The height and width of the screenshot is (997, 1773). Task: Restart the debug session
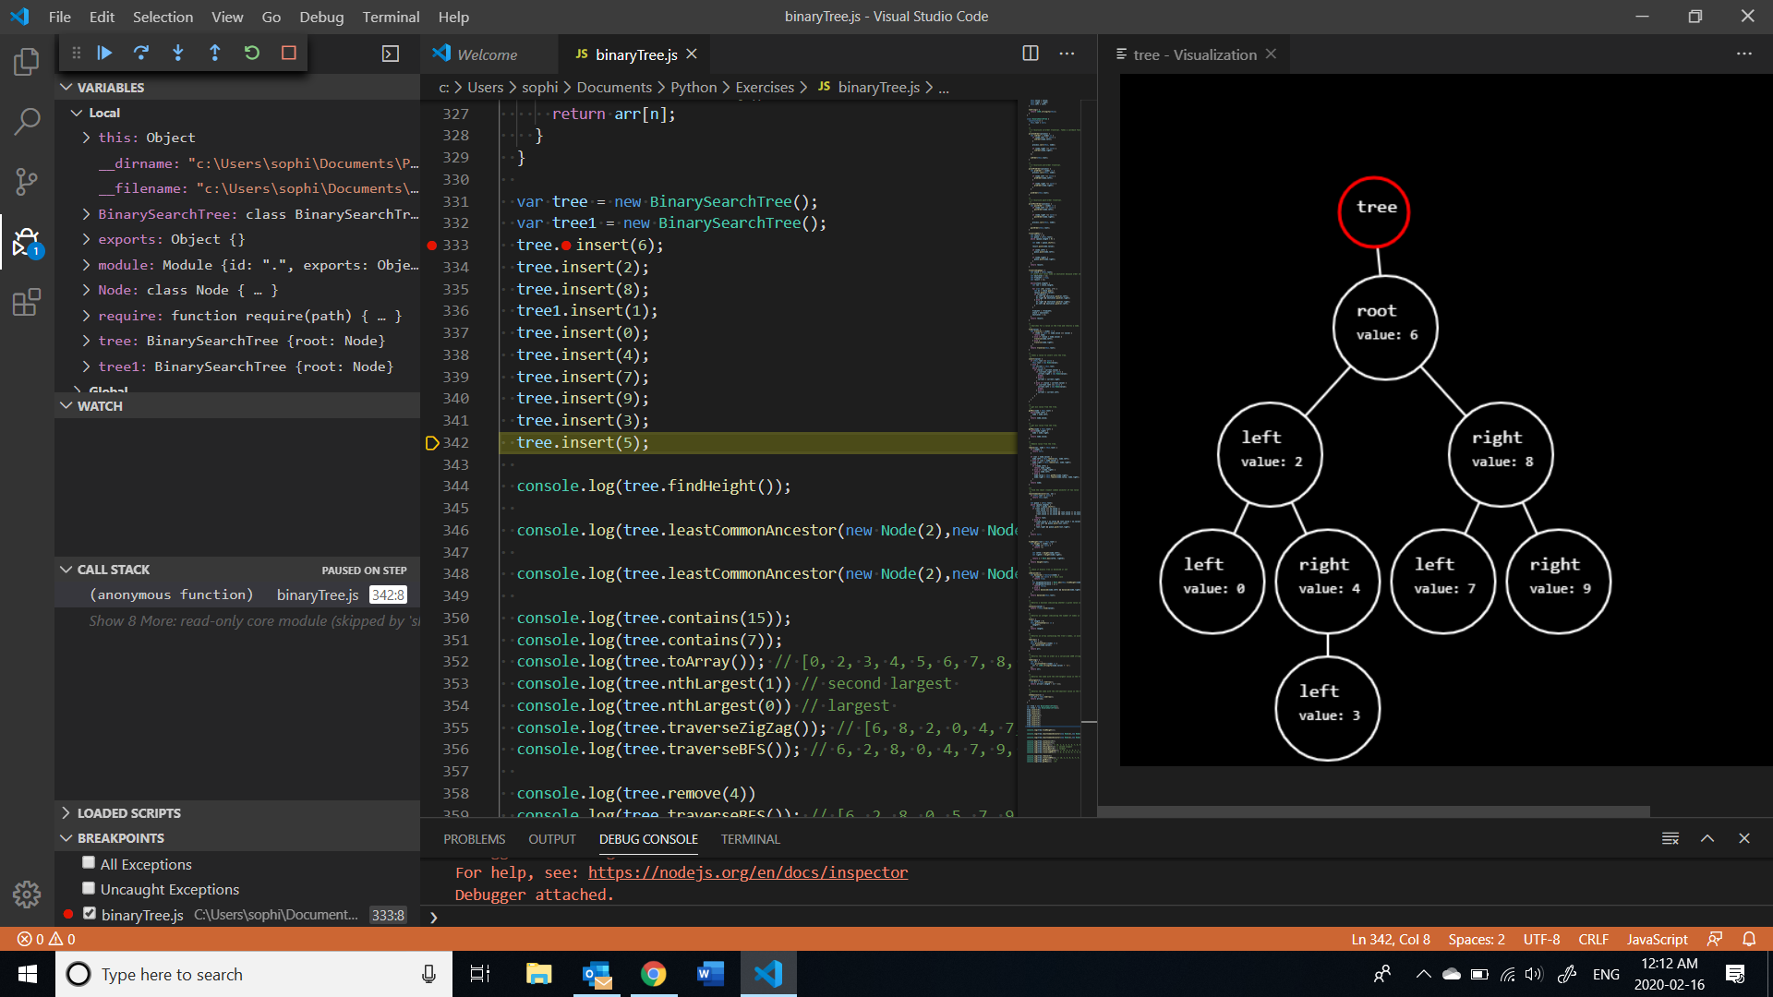[x=252, y=54]
